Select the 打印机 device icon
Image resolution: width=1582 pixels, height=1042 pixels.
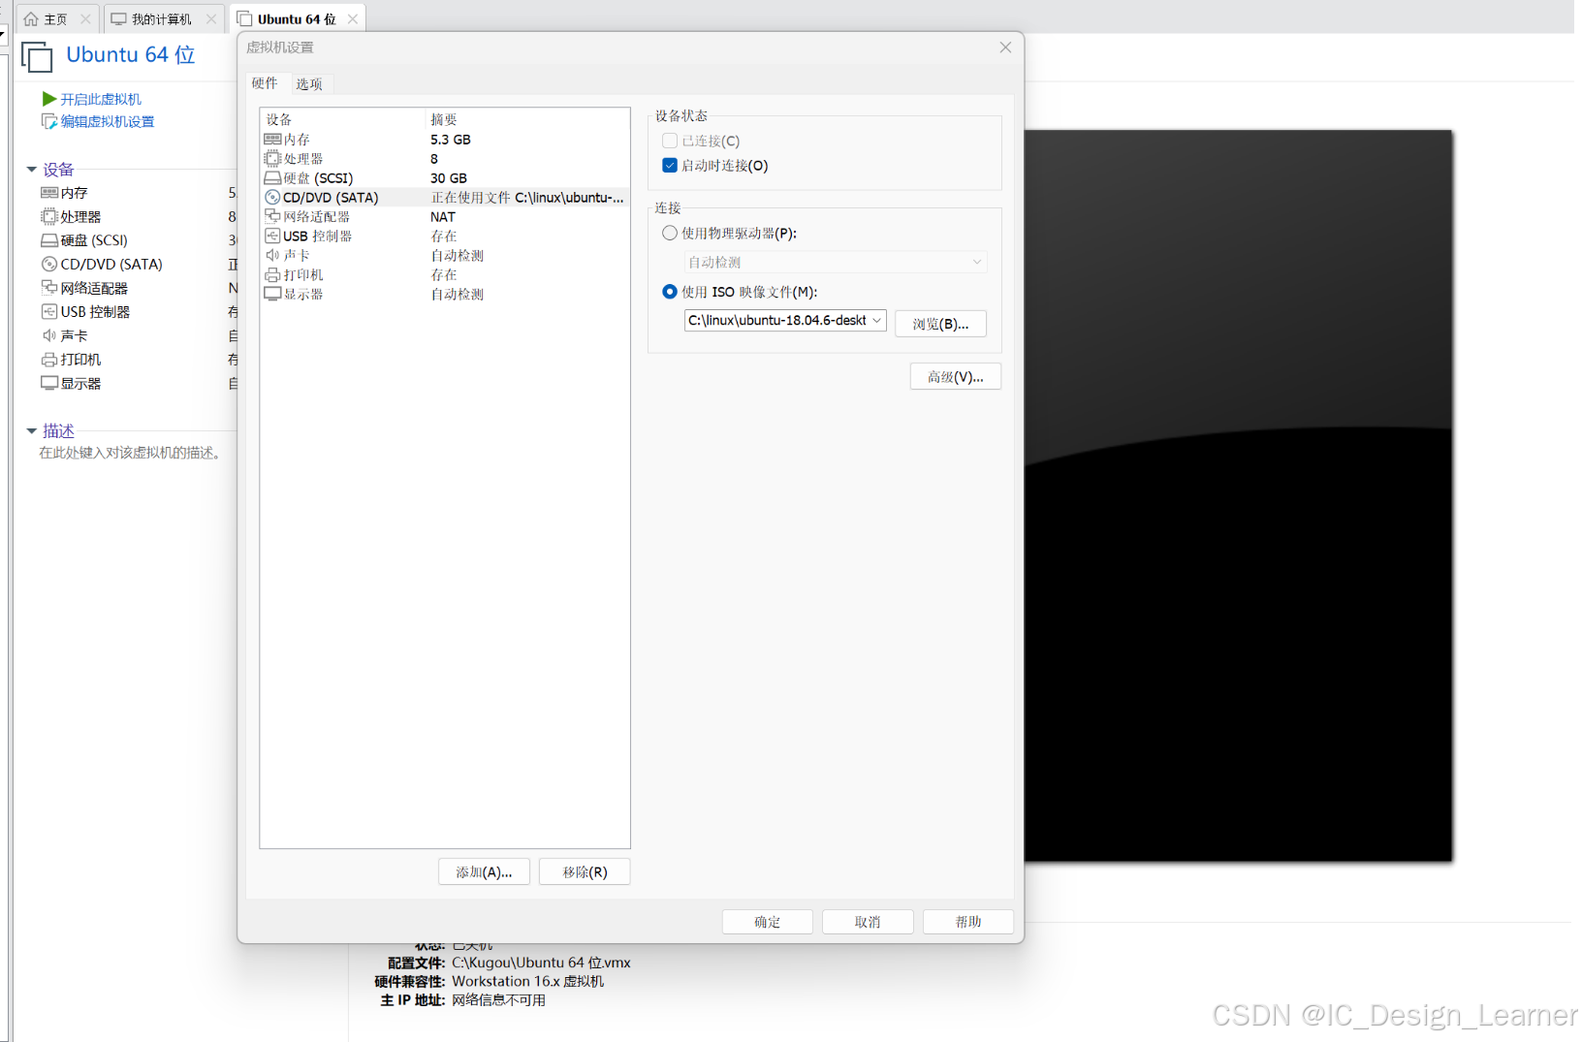pos(272,274)
